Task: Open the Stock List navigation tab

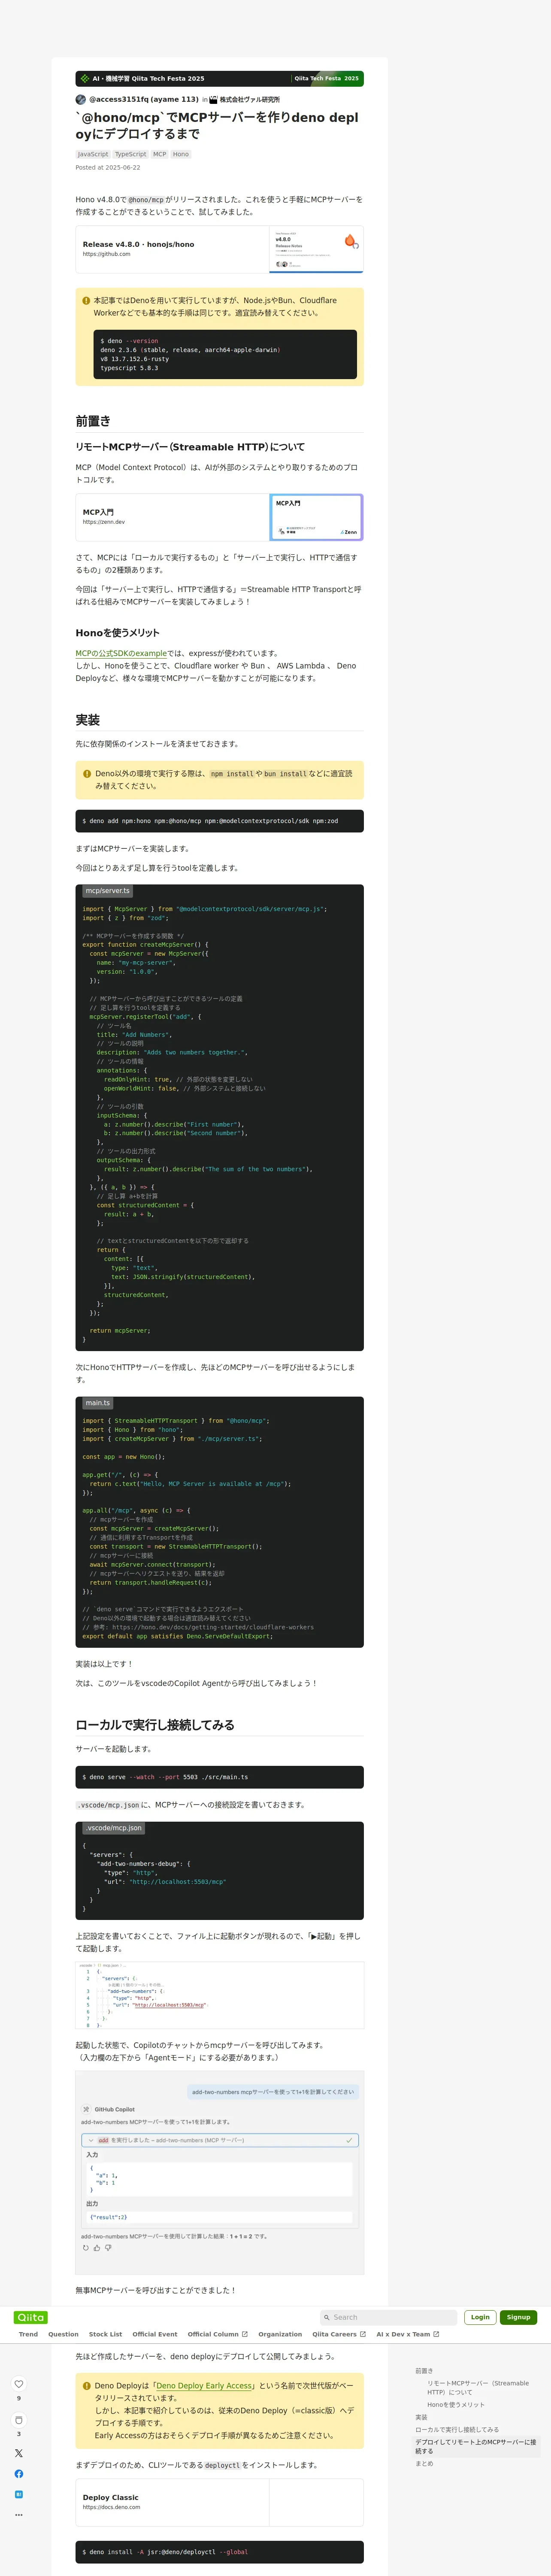Action: click(x=105, y=2334)
